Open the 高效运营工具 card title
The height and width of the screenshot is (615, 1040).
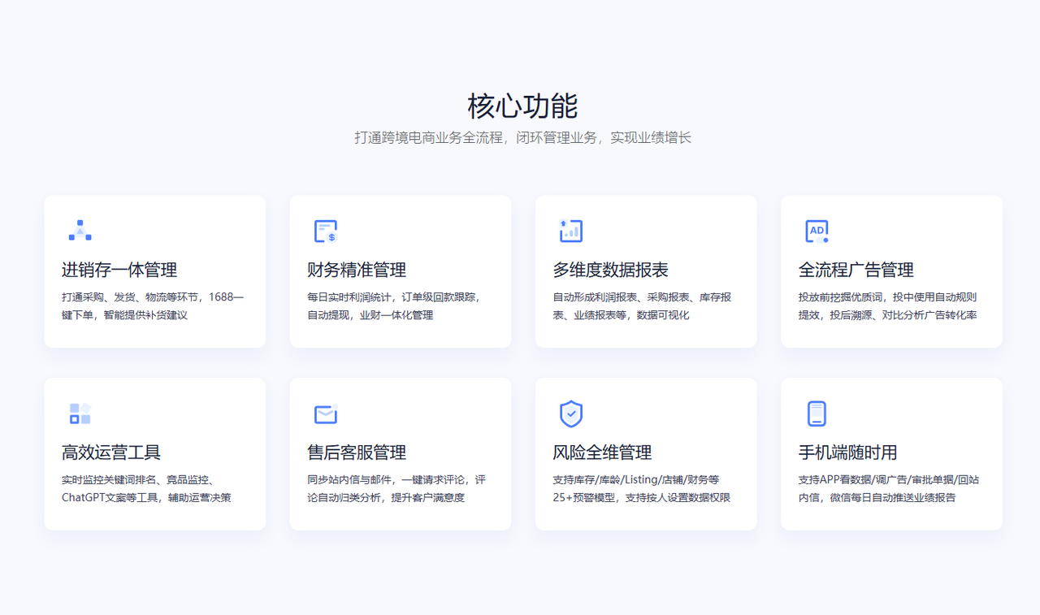click(x=111, y=453)
